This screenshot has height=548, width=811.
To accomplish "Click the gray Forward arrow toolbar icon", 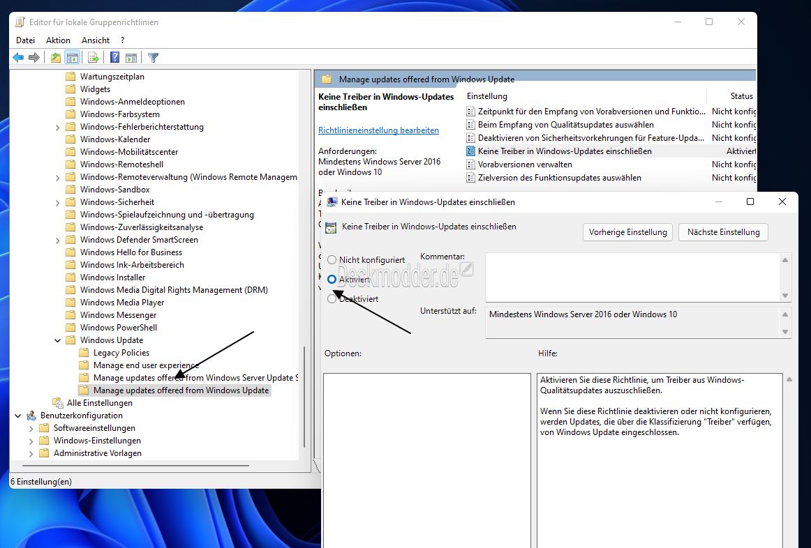I will pyautogui.click(x=34, y=57).
